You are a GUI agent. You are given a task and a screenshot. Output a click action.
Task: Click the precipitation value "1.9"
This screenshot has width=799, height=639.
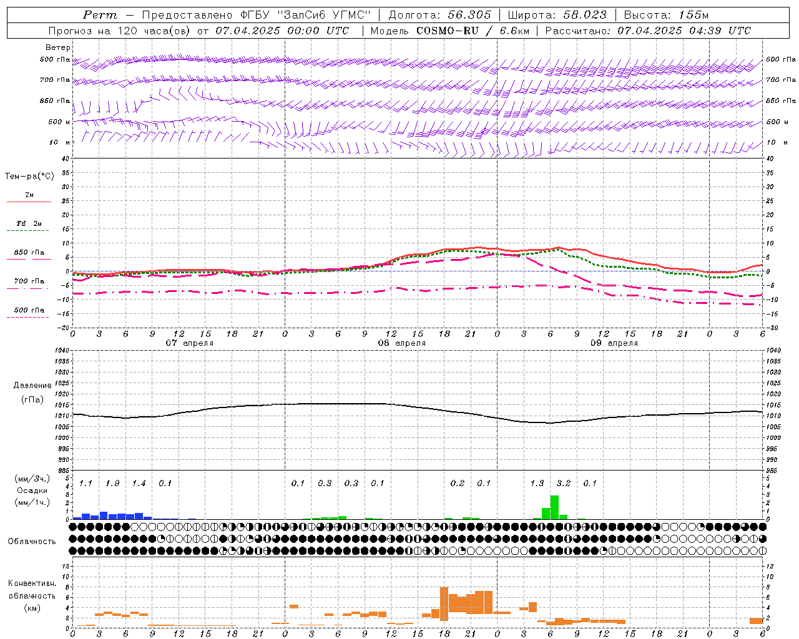(x=112, y=484)
